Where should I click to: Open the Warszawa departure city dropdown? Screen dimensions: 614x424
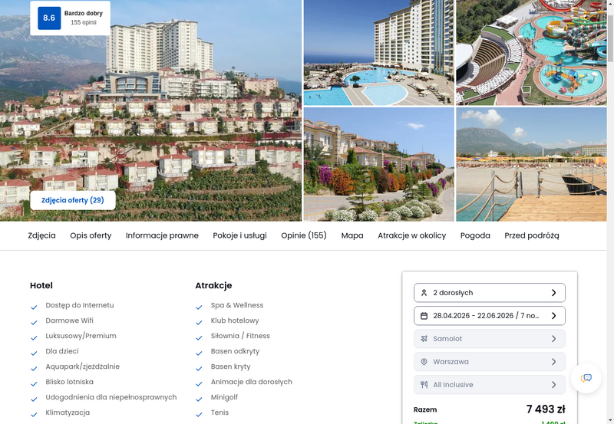point(490,362)
